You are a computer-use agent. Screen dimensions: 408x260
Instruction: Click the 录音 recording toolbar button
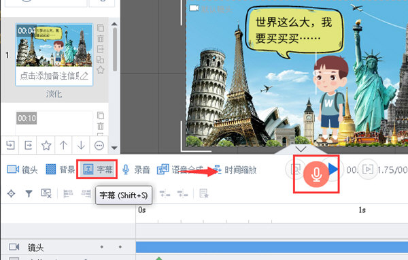[136, 169]
